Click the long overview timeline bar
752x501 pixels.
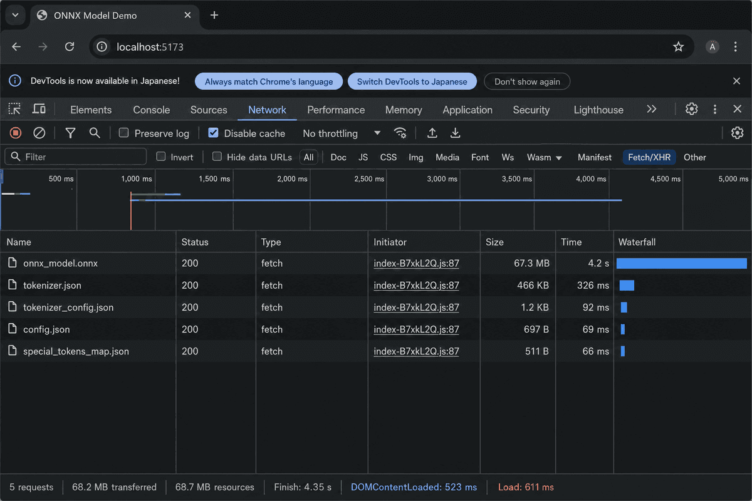click(376, 200)
